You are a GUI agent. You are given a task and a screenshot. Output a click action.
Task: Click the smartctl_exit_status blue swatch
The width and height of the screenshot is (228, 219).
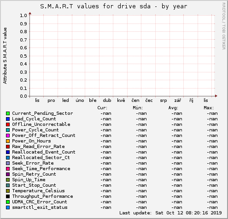pos(8,207)
